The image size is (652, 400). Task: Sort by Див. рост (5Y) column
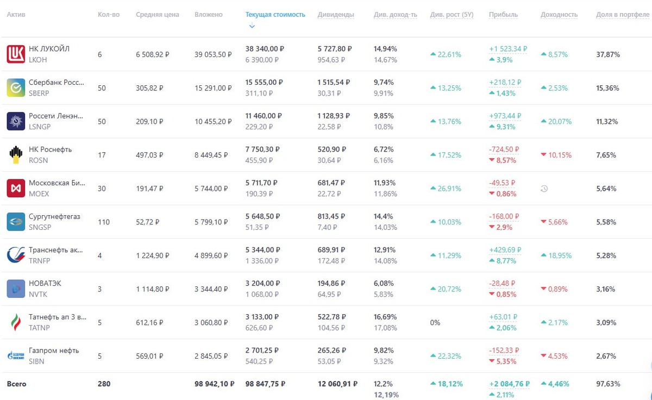click(452, 15)
